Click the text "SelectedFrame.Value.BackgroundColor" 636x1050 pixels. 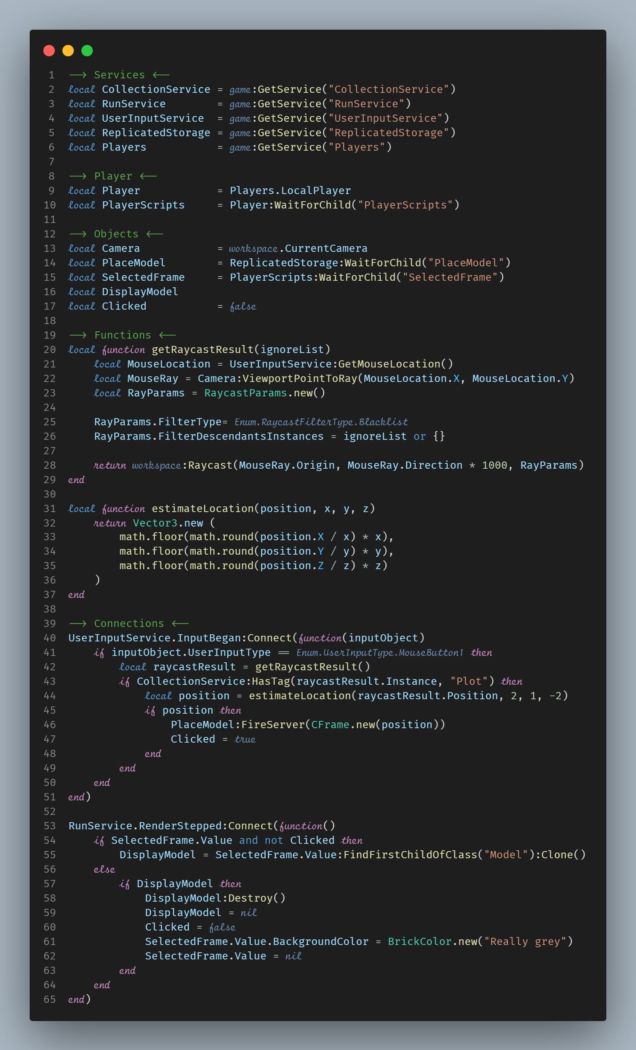pyautogui.click(x=257, y=942)
